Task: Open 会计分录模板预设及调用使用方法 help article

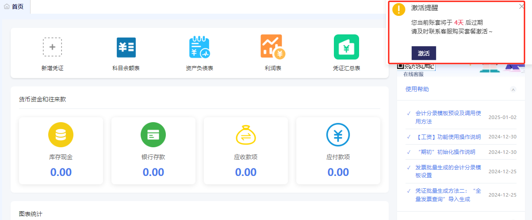Action: tap(448, 117)
